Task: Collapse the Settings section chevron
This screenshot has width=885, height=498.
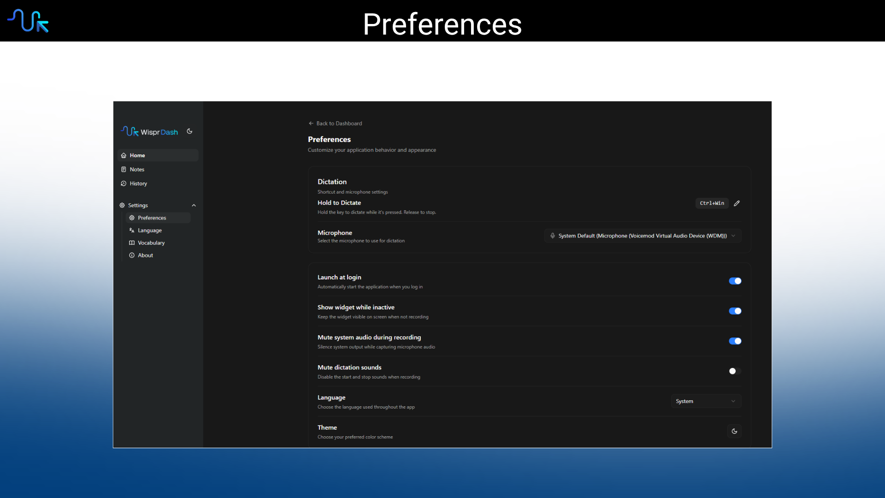Action: (x=194, y=205)
